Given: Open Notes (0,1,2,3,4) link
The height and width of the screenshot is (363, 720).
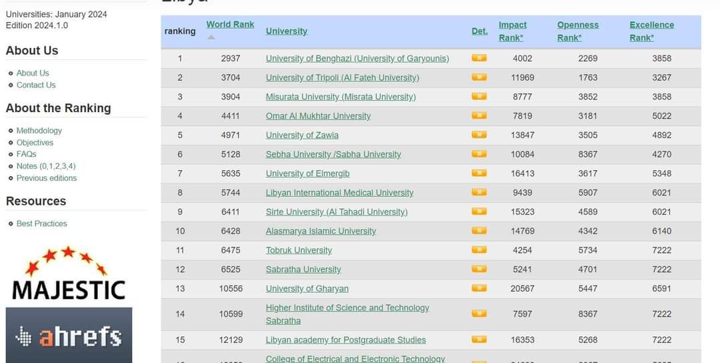Looking at the screenshot, I should point(46,166).
